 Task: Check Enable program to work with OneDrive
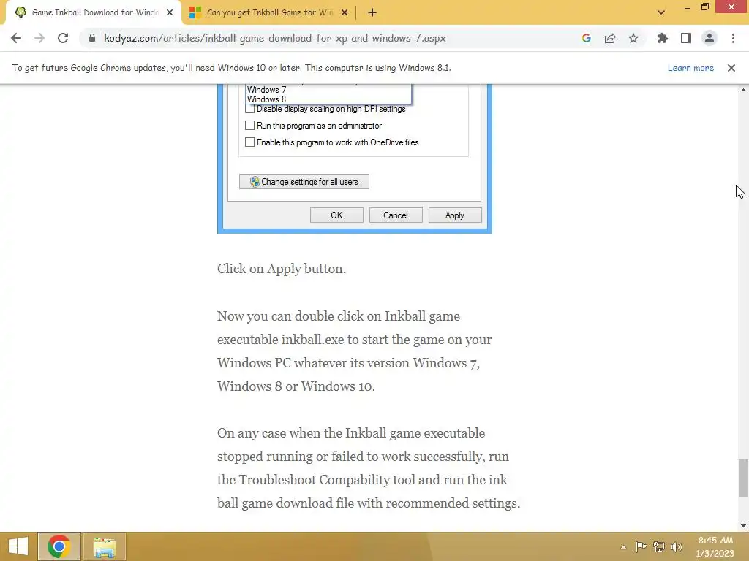pos(249,142)
